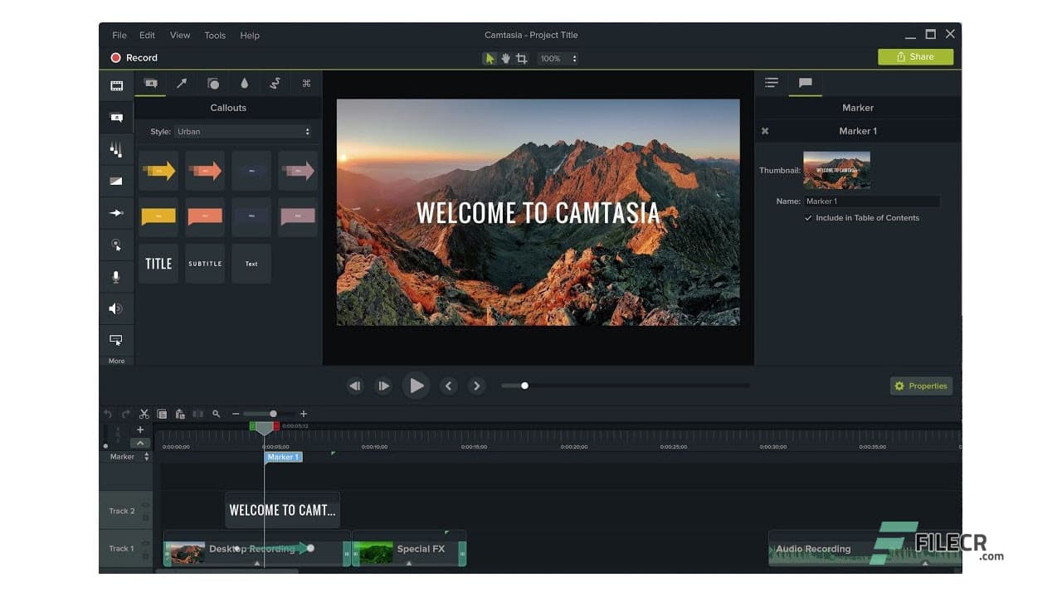Select the Crop tool above the canvas
The width and height of the screenshot is (1062, 597).
[521, 58]
